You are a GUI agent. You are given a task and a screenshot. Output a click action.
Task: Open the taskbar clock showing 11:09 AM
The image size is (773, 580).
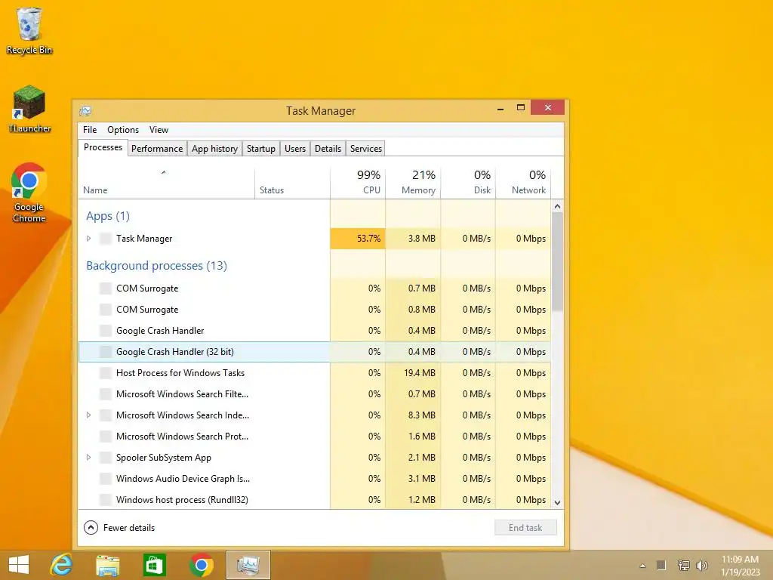click(x=740, y=565)
